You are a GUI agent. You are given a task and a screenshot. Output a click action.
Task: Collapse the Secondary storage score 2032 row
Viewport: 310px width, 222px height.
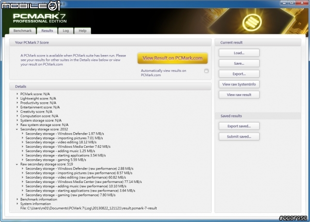click(17, 129)
